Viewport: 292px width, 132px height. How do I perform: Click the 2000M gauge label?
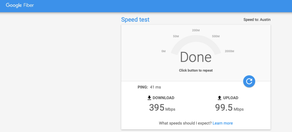tap(229, 51)
